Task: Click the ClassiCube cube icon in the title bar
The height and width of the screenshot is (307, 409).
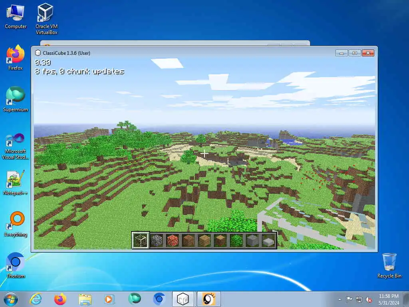Action: pyautogui.click(x=38, y=53)
